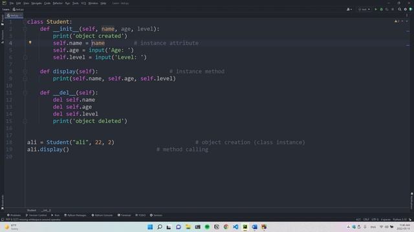414x232 pixels.
Task: Click on the class name Student on line 1
Action: [58, 22]
